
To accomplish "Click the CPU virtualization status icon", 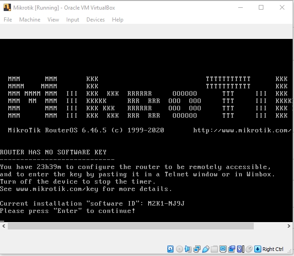I will [240, 249].
